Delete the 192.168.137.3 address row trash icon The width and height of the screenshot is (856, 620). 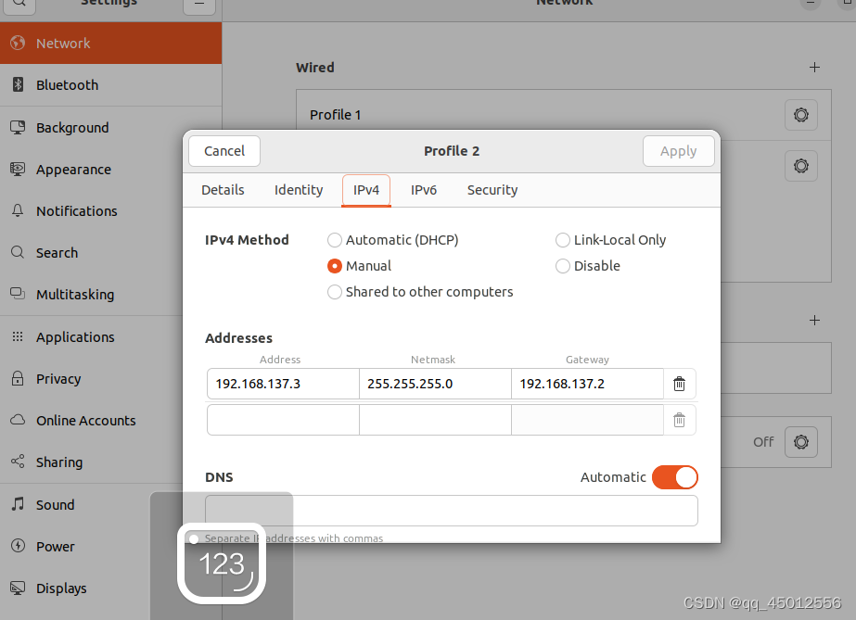(679, 383)
